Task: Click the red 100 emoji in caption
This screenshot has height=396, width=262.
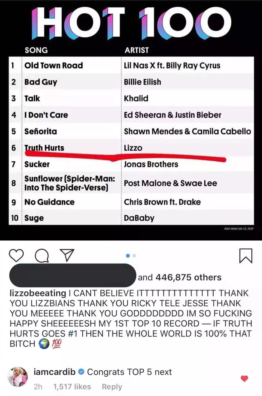Action: (x=56, y=343)
